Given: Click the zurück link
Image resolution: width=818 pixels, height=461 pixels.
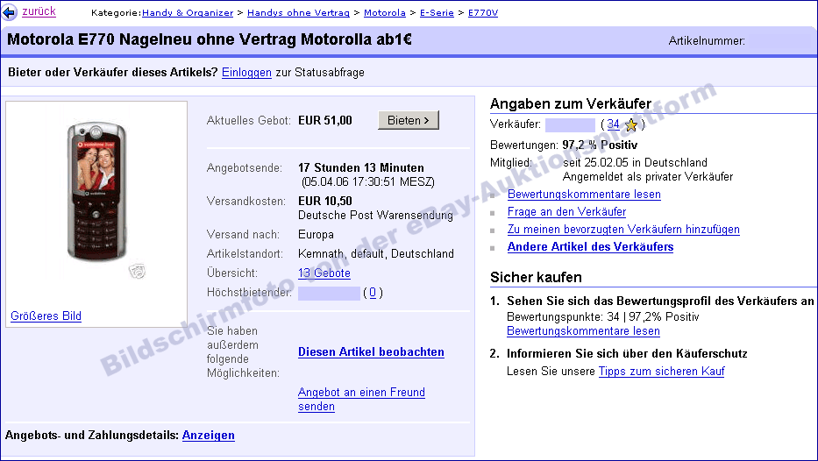Looking at the screenshot, I should click(39, 11).
